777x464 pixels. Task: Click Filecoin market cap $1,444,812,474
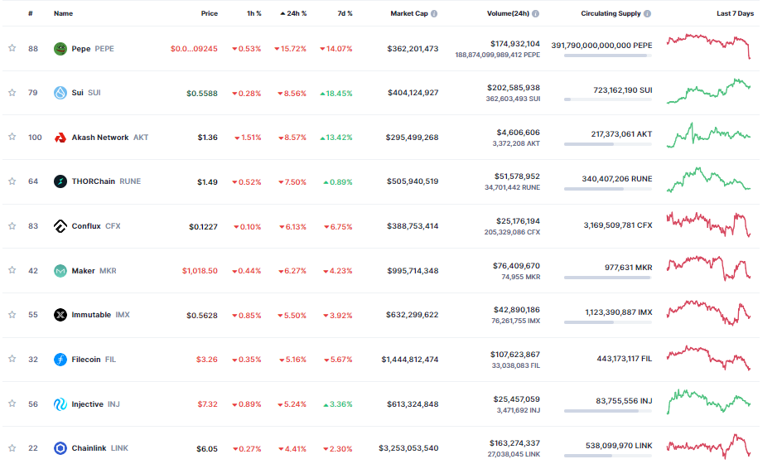[410, 360]
